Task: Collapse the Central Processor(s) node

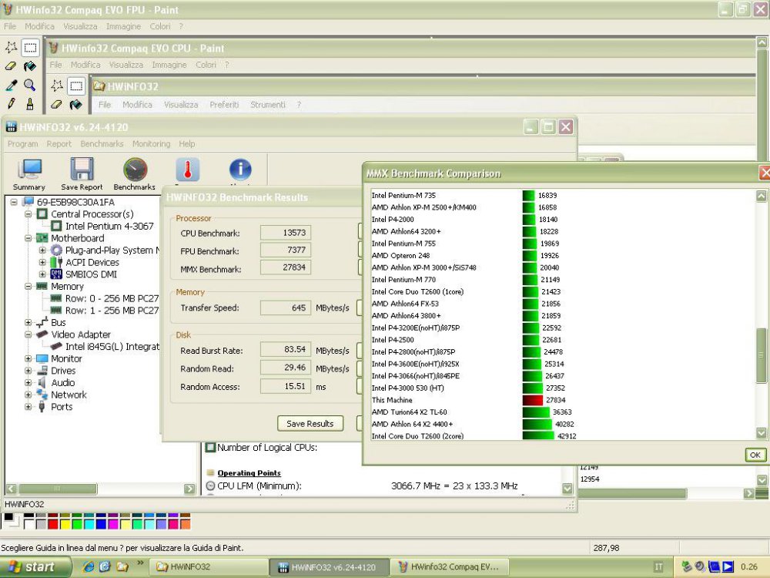Action: 27,213
